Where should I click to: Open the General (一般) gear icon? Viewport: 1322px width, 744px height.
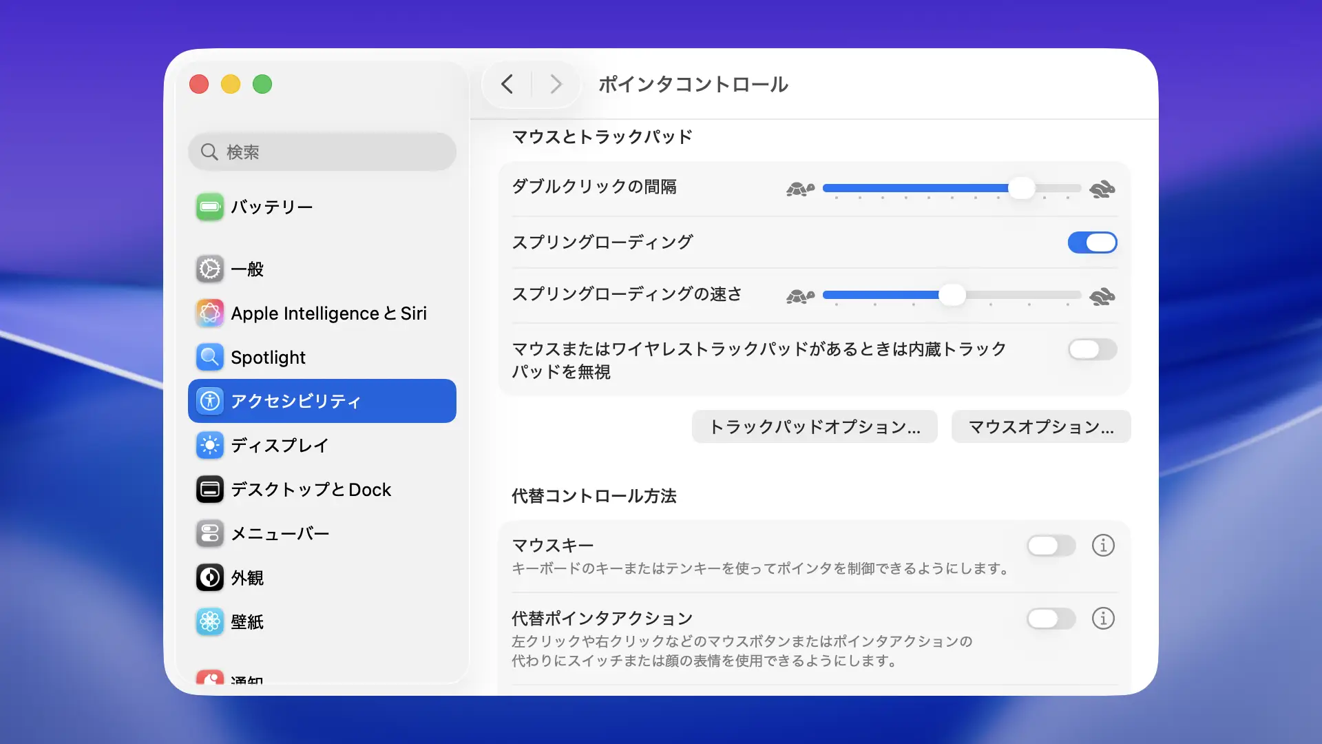point(209,269)
